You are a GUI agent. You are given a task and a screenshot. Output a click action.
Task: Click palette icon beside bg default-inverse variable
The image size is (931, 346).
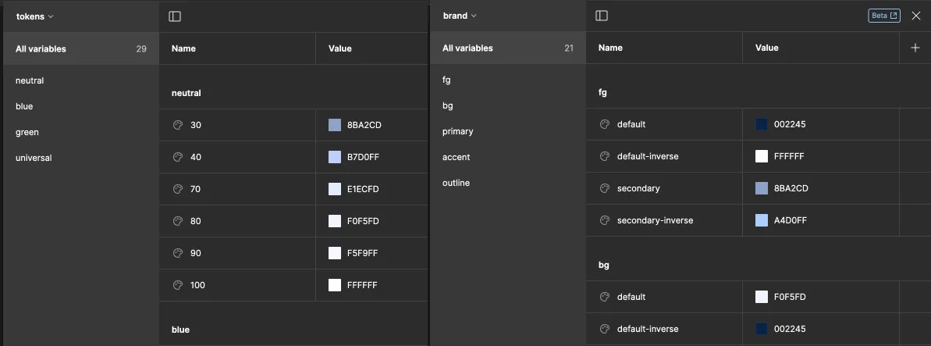[x=605, y=329]
